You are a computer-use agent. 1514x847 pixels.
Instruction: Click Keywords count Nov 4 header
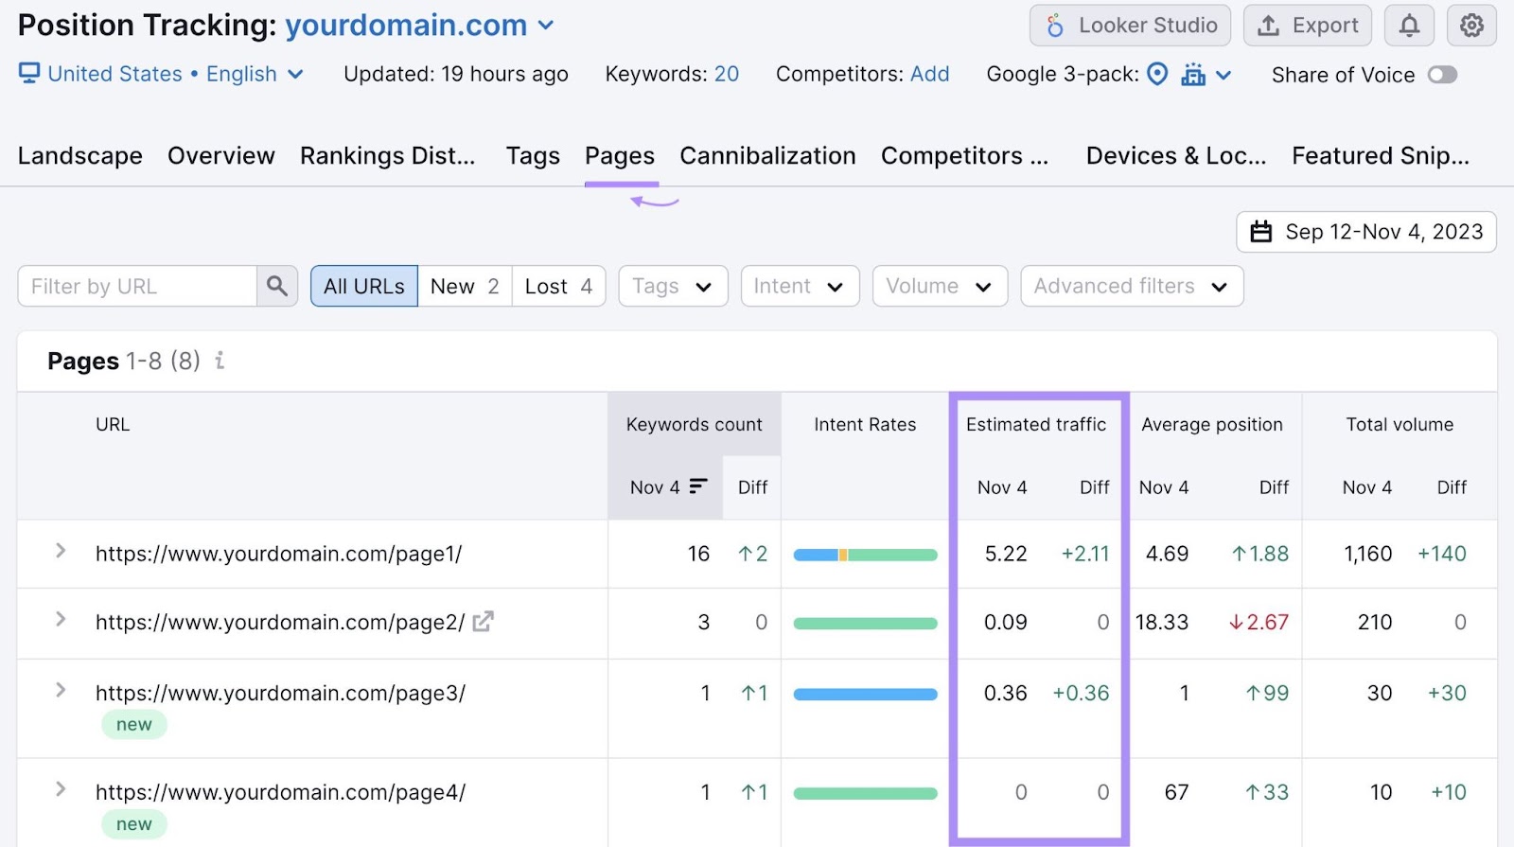pos(655,487)
